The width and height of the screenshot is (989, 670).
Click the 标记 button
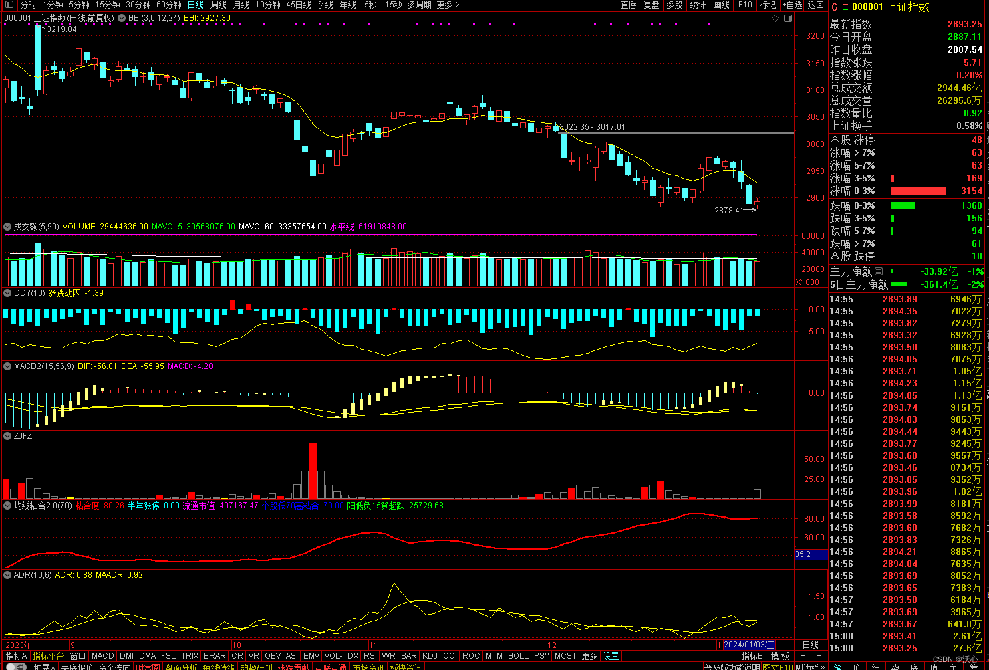pos(768,5)
